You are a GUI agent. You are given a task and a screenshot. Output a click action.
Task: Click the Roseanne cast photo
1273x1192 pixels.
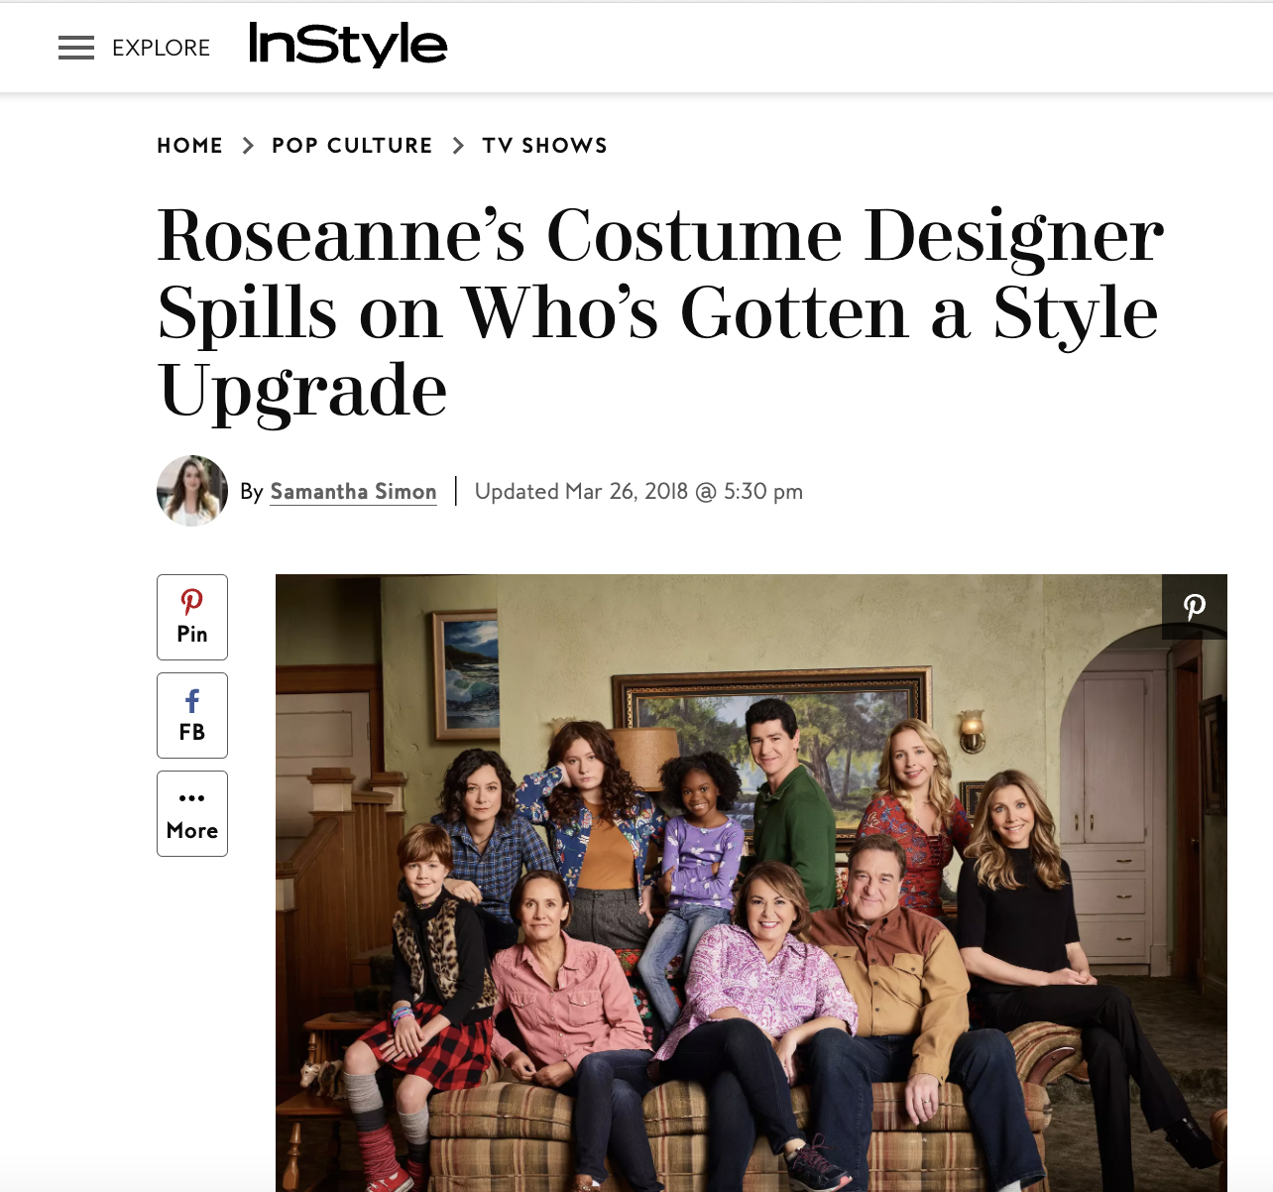(x=751, y=883)
